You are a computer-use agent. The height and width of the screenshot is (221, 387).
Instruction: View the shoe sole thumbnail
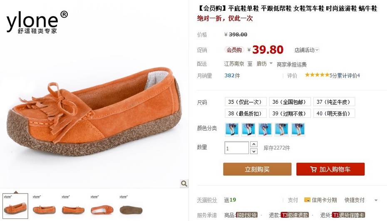pyautogui.click(x=131, y=206)
